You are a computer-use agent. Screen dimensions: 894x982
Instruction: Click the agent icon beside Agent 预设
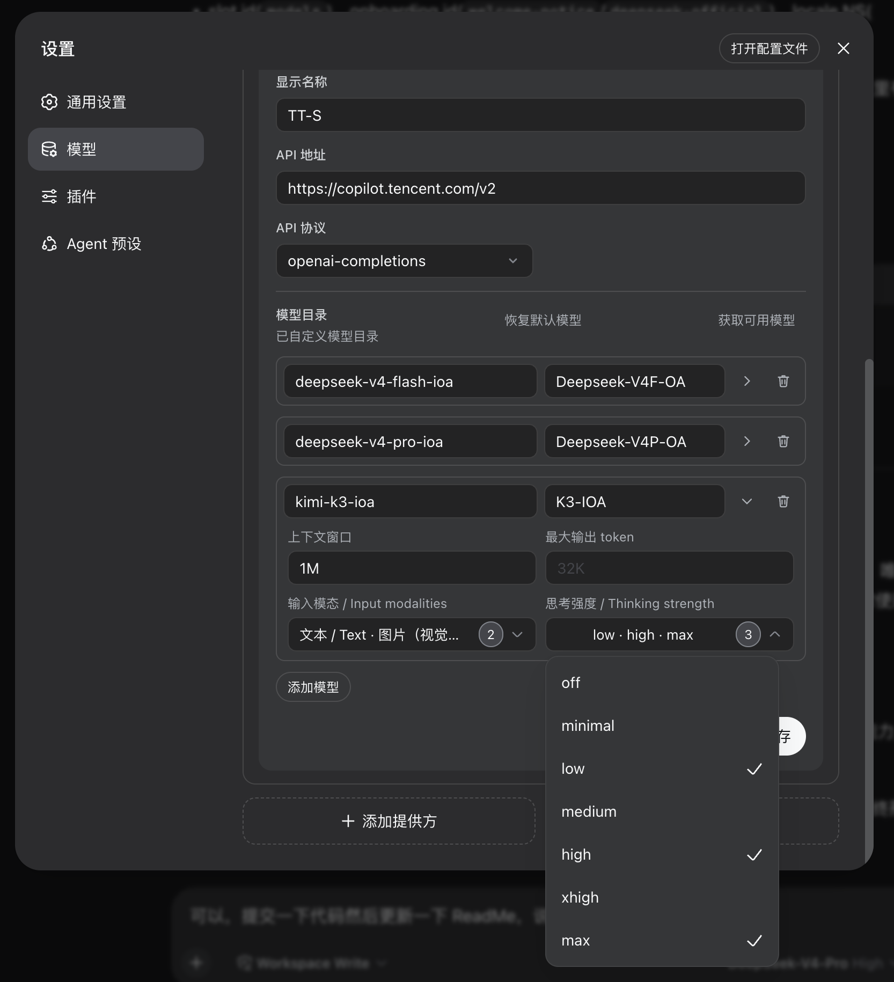(49, 244)
